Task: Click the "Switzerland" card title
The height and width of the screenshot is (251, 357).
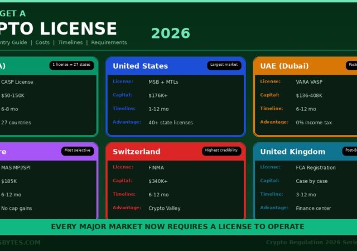Action: coord(137,152)
